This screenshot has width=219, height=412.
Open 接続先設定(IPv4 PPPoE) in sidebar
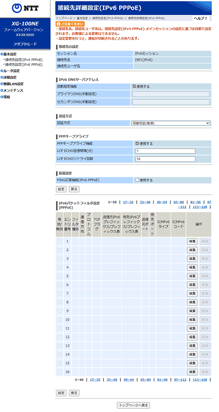(24, 60)
